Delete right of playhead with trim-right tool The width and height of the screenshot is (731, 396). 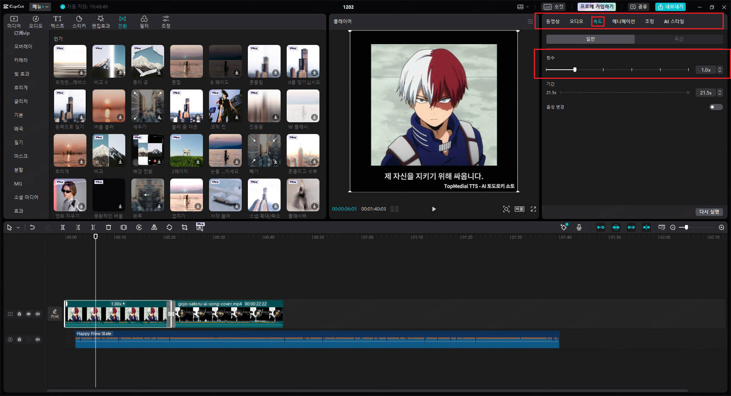pyautogui.click(x=93, y=227)
